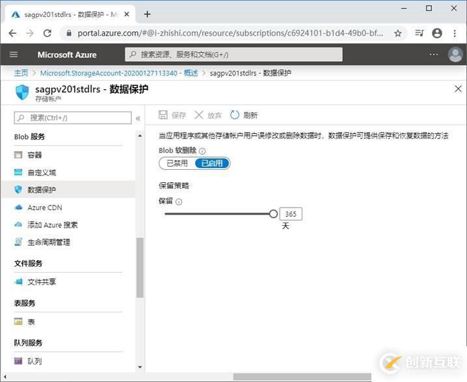Open the Chrome profile icon

coord(437,33)
